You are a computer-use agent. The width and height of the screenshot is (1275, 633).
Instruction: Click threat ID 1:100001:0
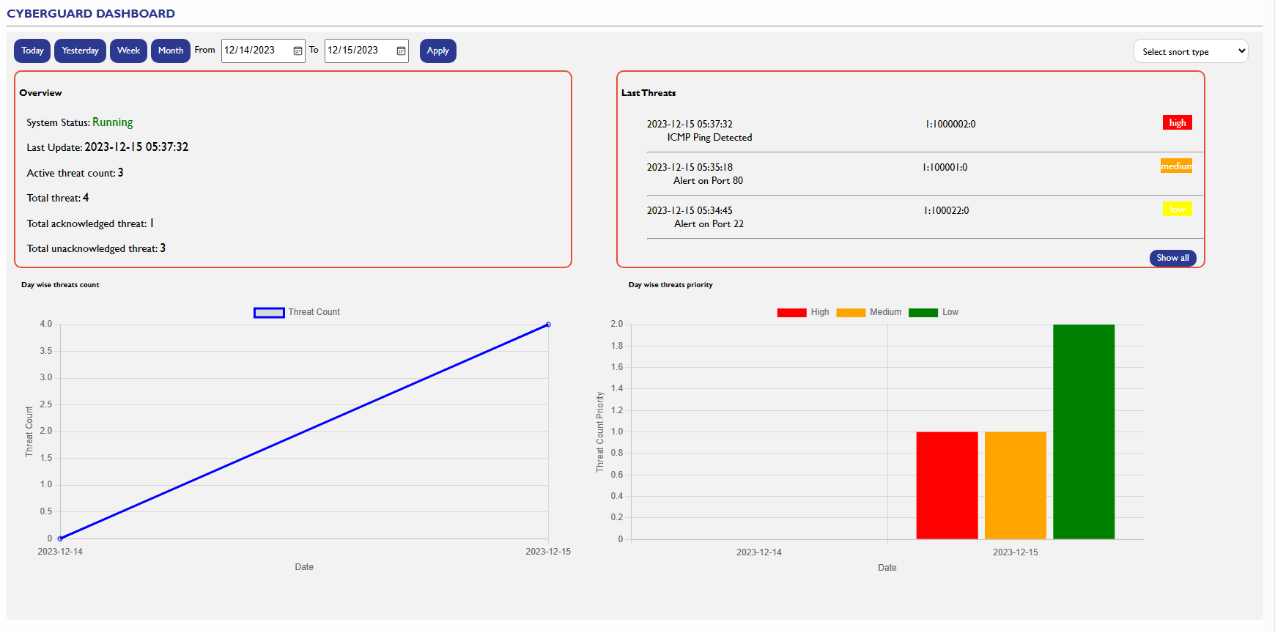(945, 167)
